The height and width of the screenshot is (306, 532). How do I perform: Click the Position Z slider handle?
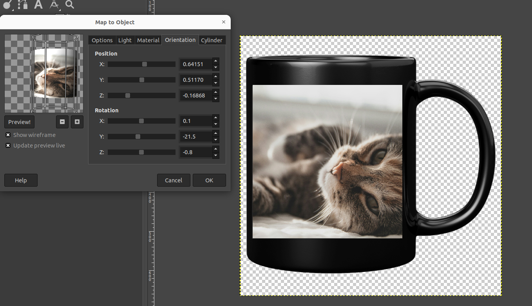click(128, 95)
